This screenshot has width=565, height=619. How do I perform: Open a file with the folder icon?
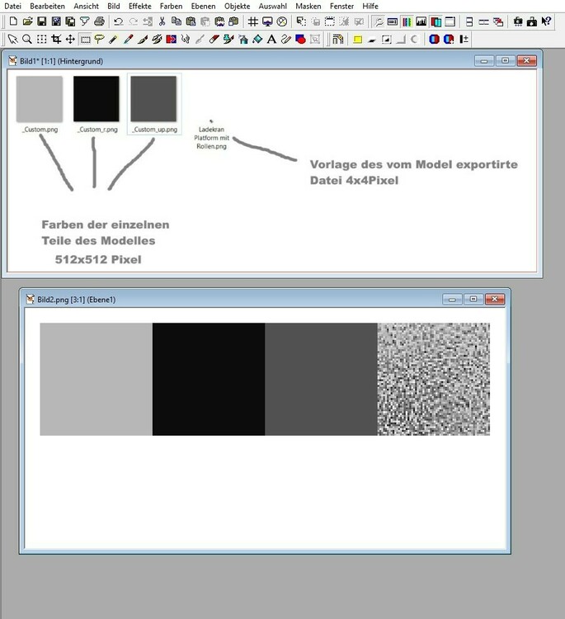[27, 21]
